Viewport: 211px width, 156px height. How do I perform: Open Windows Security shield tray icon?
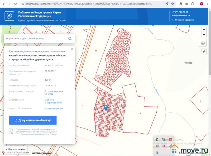[x=164, y=139]
